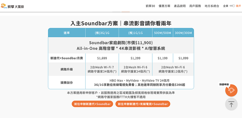
Task: Toggle the 企業/家戶 switch
Action: click(x=232, y=6)
